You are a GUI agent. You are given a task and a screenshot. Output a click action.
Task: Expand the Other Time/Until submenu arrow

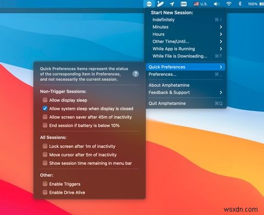click(x=221, y=41)
